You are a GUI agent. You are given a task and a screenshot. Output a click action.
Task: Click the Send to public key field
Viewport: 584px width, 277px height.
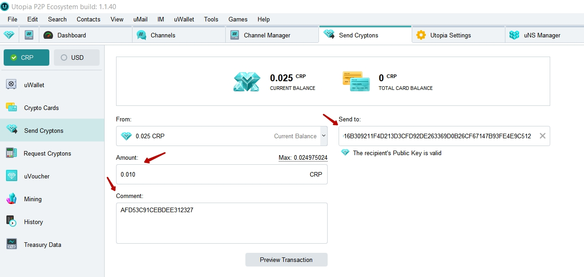[x=444, y=136]
